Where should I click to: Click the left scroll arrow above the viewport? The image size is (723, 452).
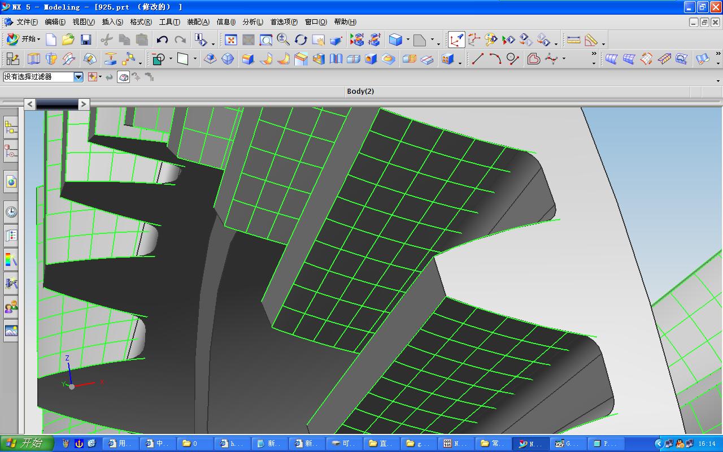(x=30, y=104)
